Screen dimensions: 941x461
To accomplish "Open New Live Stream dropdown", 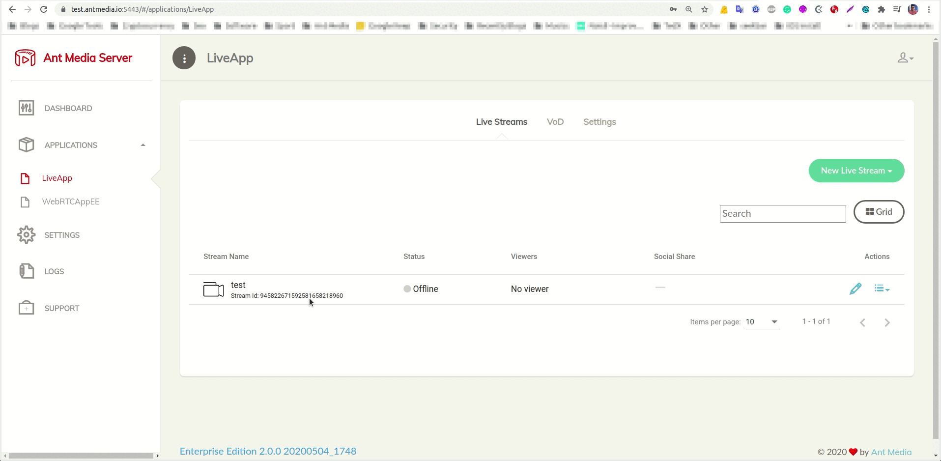I will pos(856,171).
